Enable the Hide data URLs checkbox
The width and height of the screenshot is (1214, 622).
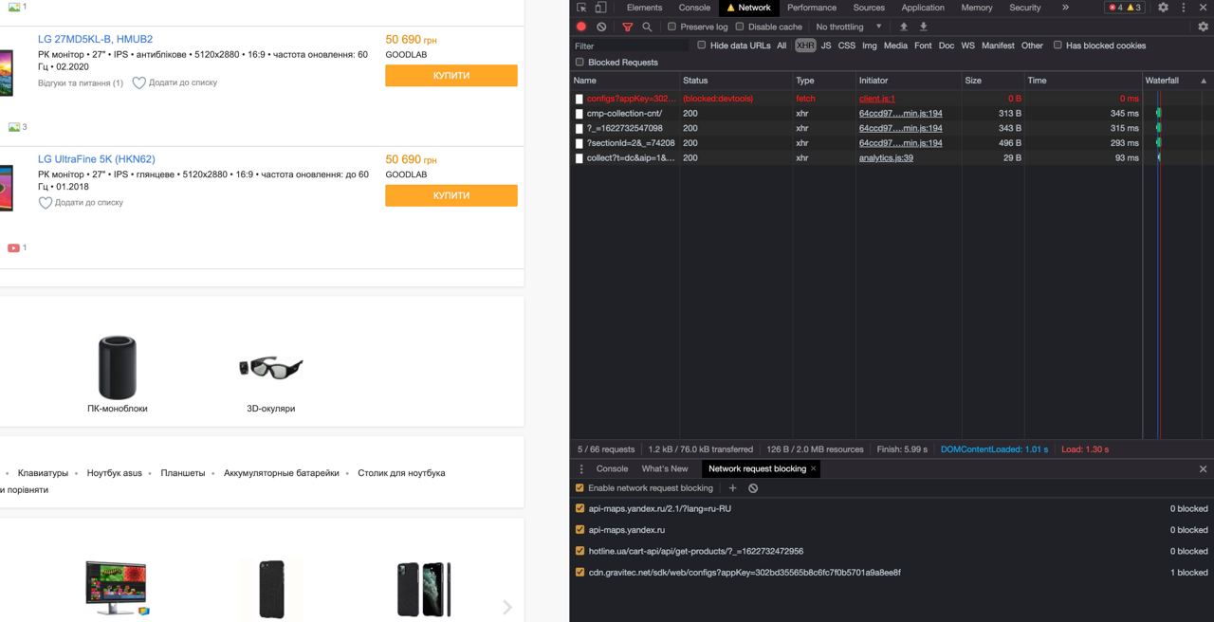pyautogui.click(x=702, y=46)
